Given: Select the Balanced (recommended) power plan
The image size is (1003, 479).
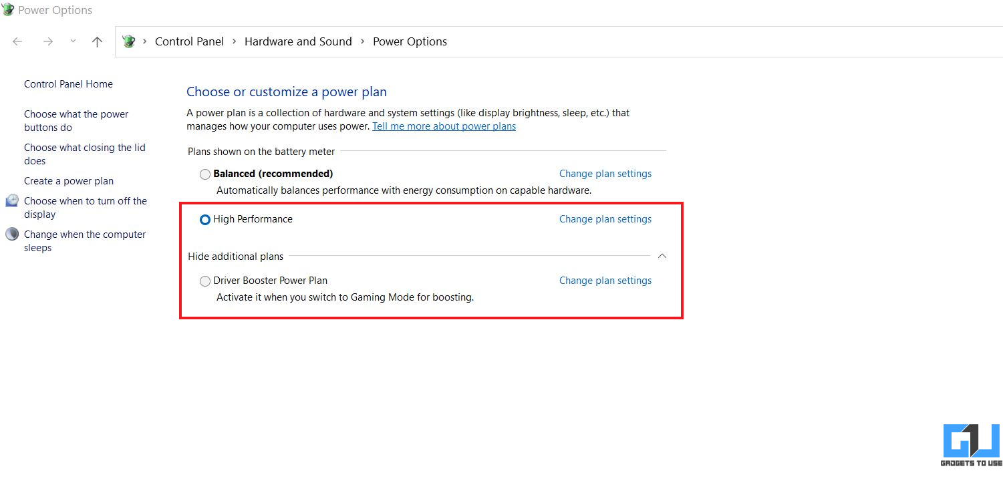Looking at the screenshot, I should tap(205, 174).
